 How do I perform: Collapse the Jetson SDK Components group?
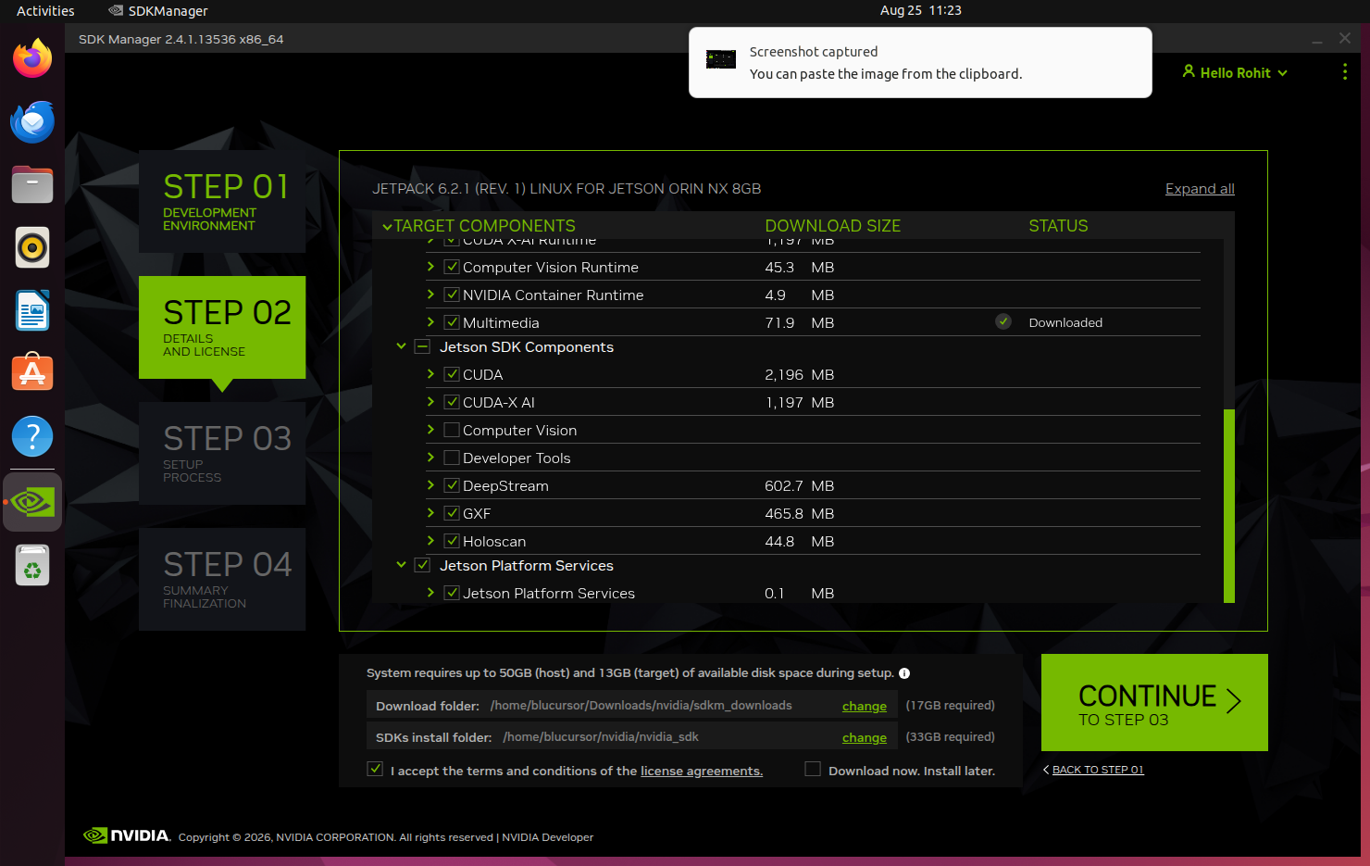tap(401, 346)
